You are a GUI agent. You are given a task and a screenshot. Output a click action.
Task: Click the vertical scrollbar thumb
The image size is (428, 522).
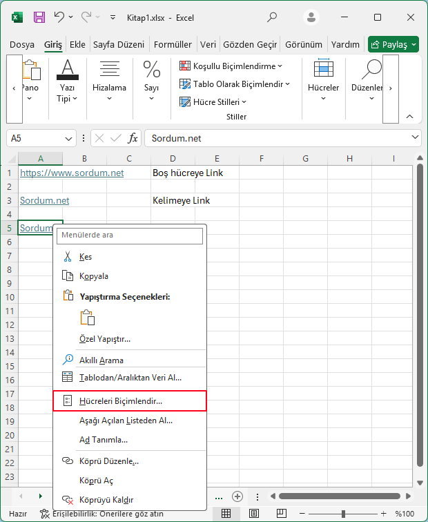click(x=420, y=316)
